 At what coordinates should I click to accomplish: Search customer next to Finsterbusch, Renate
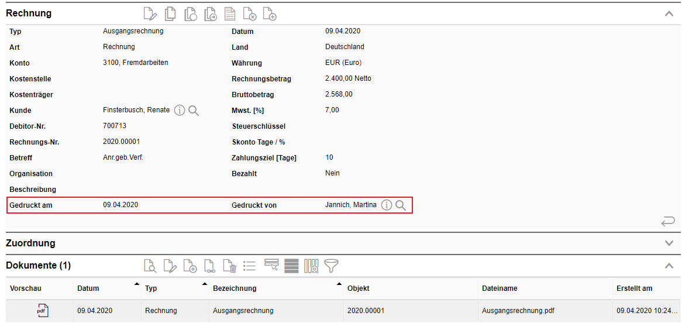click(194, 110)
